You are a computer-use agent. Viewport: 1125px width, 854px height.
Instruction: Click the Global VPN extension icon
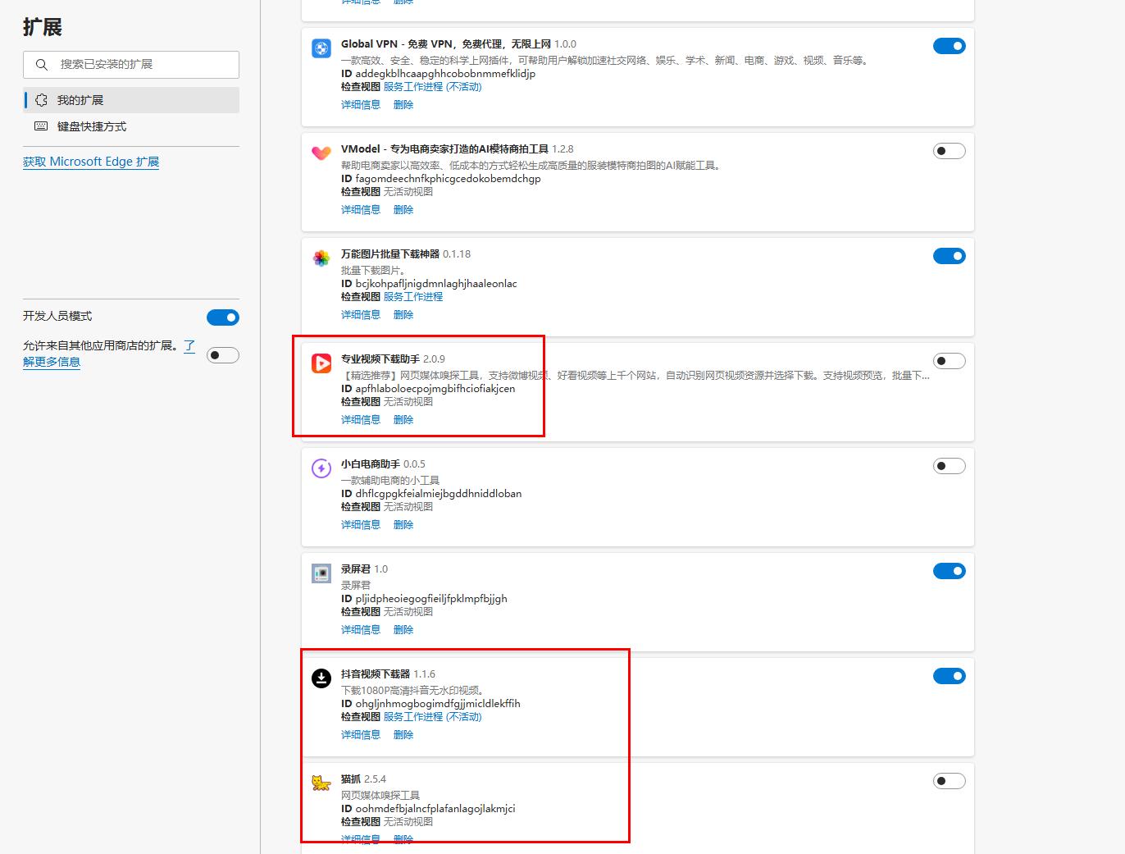(321, 48)
